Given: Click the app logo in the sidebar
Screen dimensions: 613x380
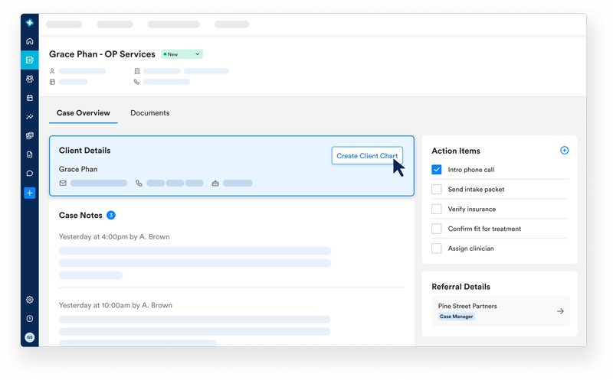Looking at the screenshot, I should 29,23.
